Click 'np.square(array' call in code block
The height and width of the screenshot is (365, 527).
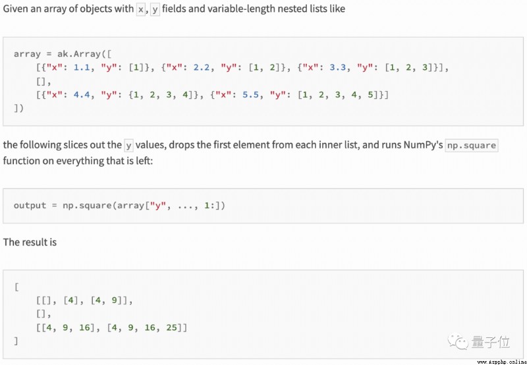[103, 206]
